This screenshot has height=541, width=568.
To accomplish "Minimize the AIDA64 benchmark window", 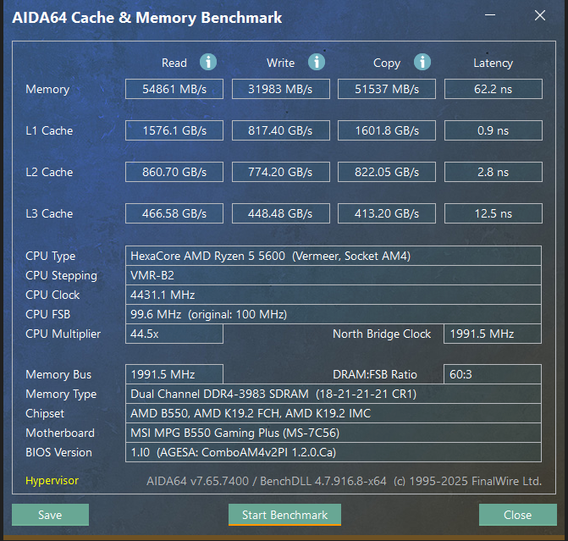I will [490, 15].
